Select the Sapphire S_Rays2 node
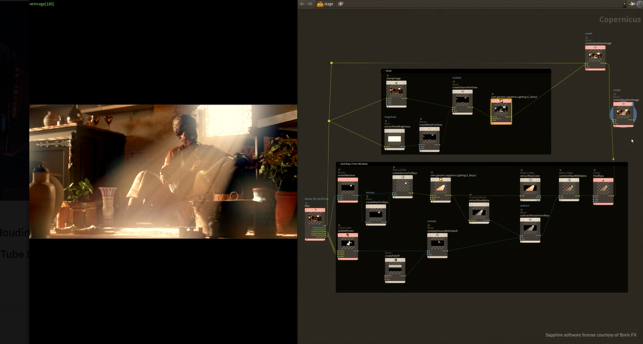The height and width of the screenshot is (344, 643). coord(440,190)
